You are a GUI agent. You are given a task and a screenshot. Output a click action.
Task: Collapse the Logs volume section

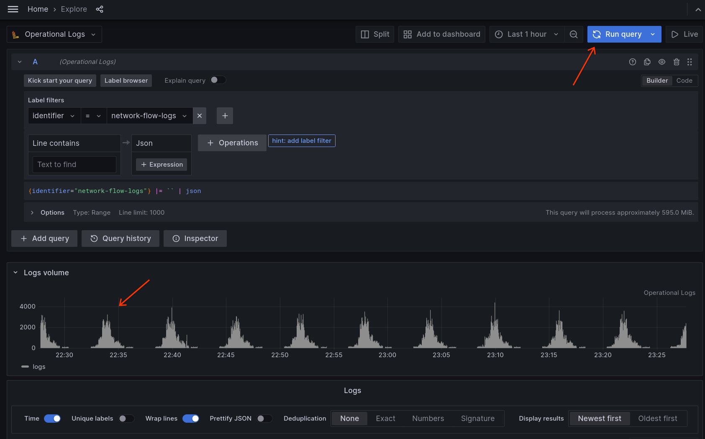click(x=15, y=272)
